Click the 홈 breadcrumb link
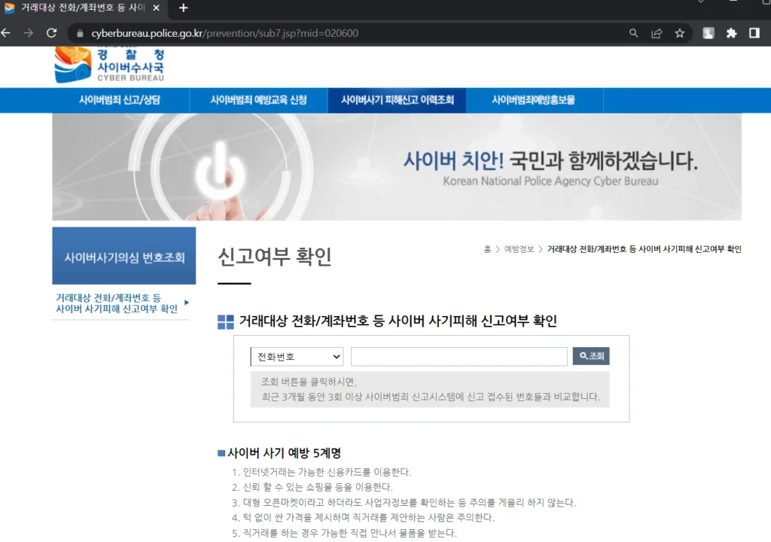This screenshot has height=542, width=771. pyautogui.click(x=487, y=249)
